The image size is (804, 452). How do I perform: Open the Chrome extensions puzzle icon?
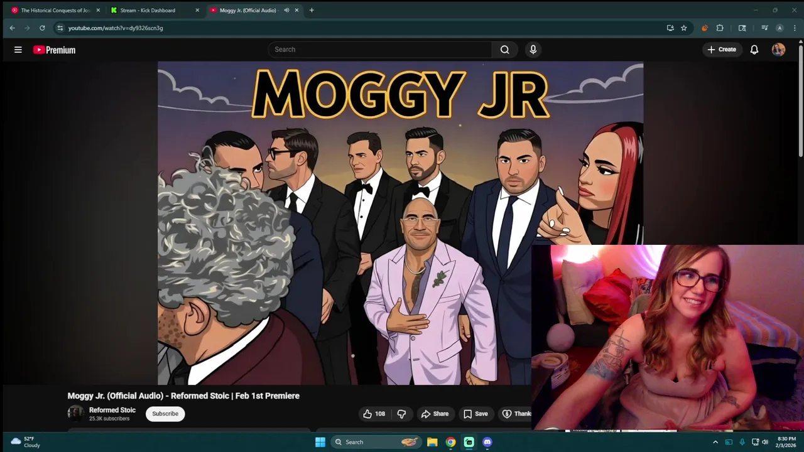point(720,28)
